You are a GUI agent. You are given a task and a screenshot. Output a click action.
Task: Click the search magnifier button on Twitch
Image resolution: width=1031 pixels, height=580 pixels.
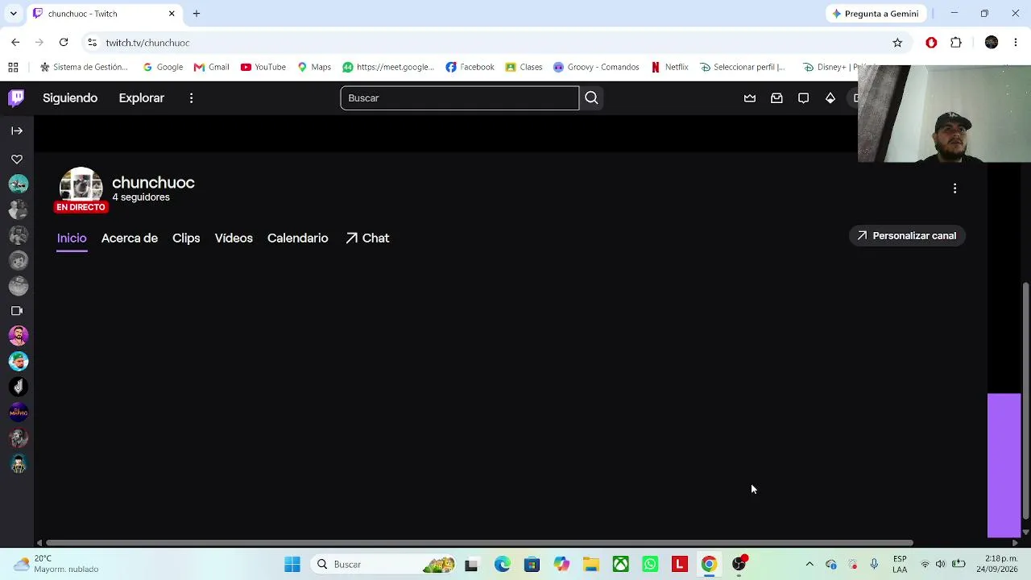click(x=591, y=98)
